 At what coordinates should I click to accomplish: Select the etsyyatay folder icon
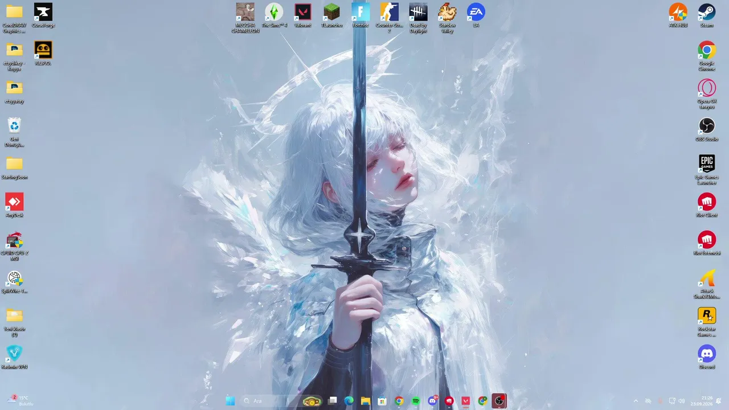click(x=14, y=92)
